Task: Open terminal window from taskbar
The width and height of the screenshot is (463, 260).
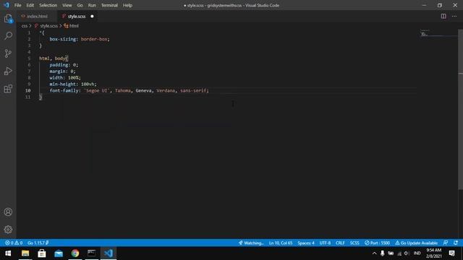Action: tap(92, 253)
